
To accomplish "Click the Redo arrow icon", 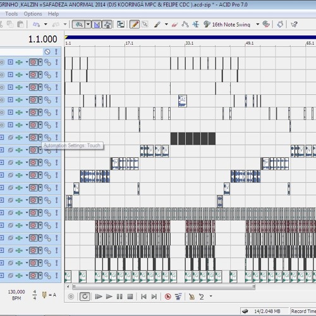I will [x=56, y=25].
